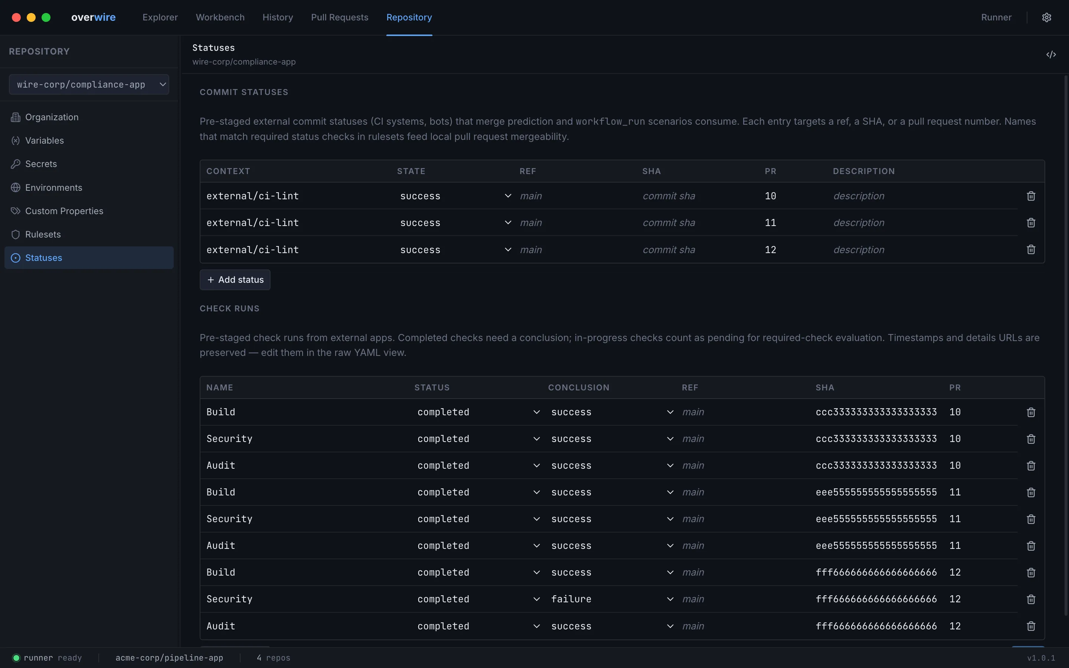Edit SHA field of Build PR 11 check
Viewport: 1069px width, 668px height.
877,492
